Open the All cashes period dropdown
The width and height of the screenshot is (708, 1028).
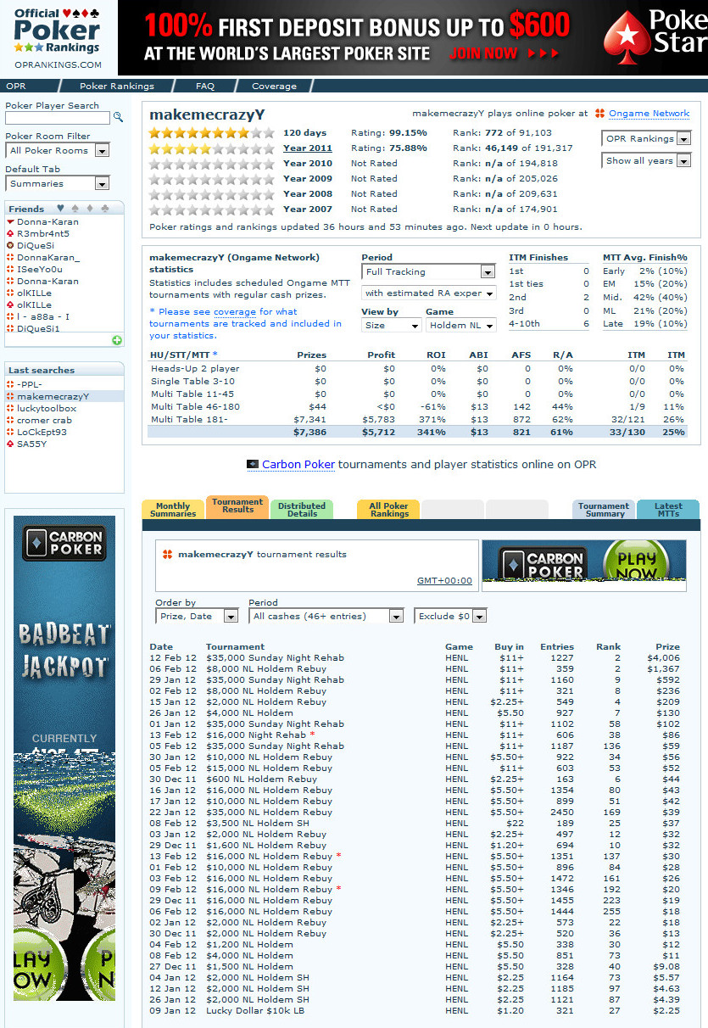tap(326, 616)
